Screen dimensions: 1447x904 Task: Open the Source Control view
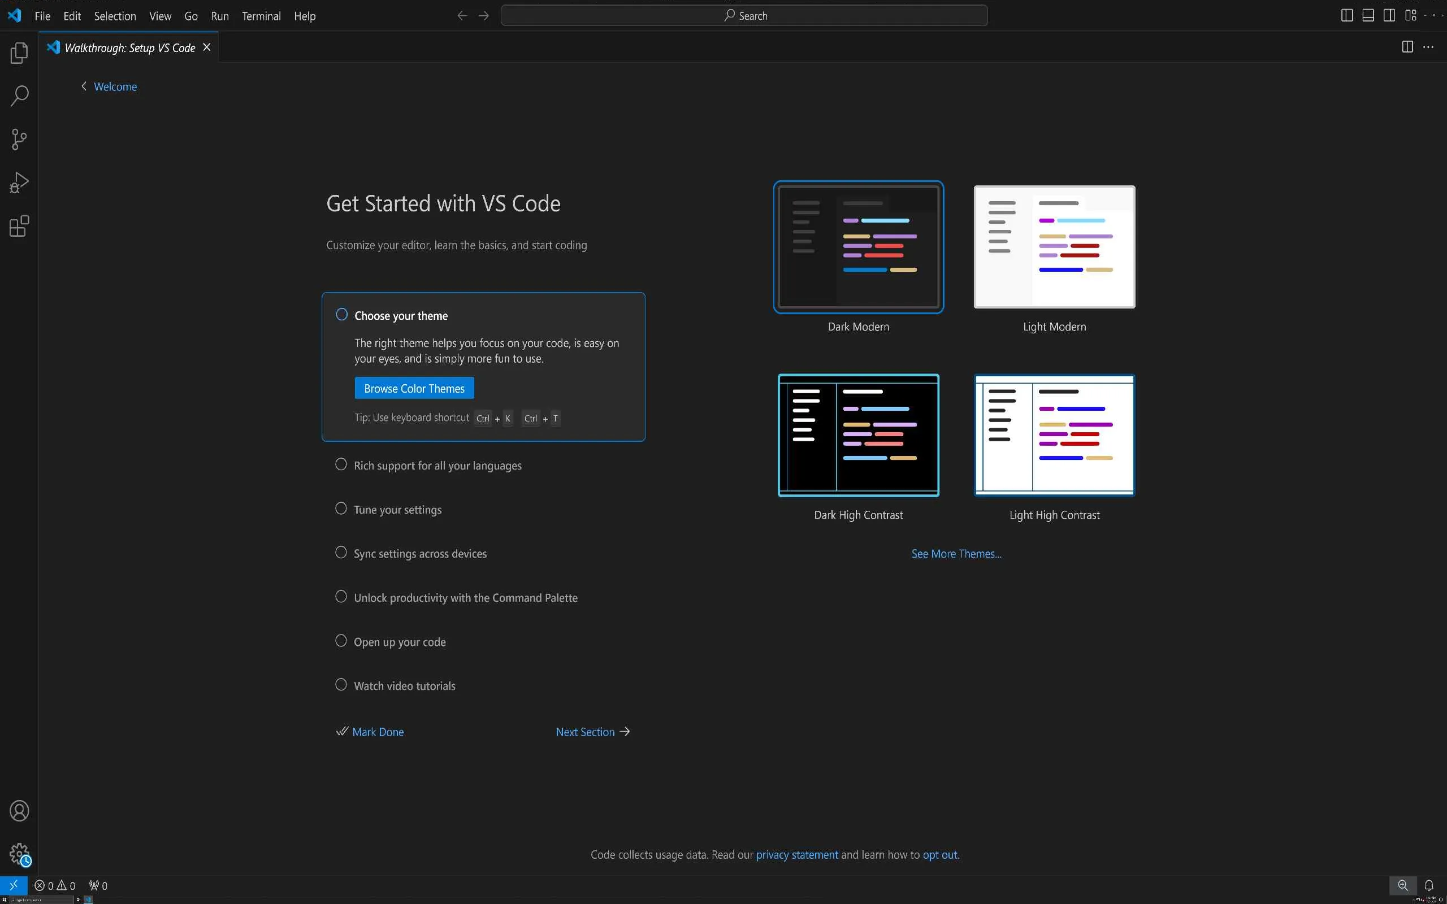point(19,140)
